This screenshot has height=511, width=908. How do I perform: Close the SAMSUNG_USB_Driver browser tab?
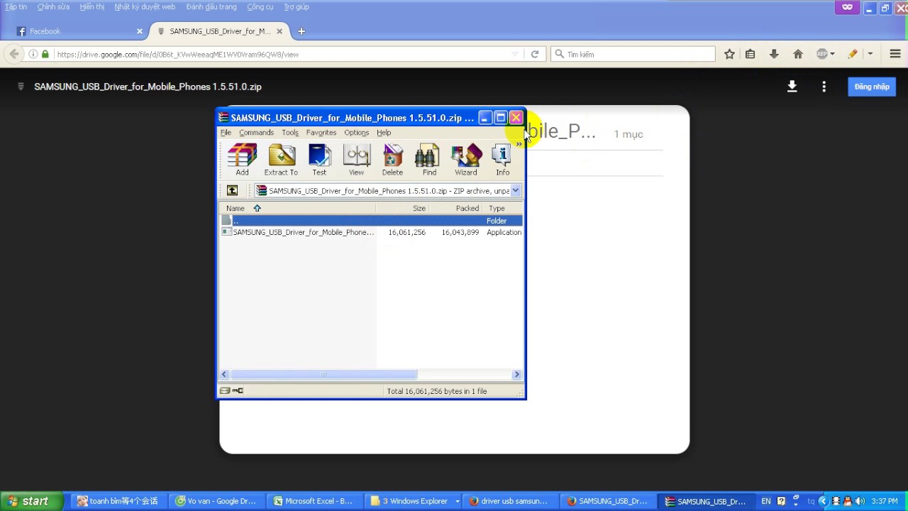[280, 31]
